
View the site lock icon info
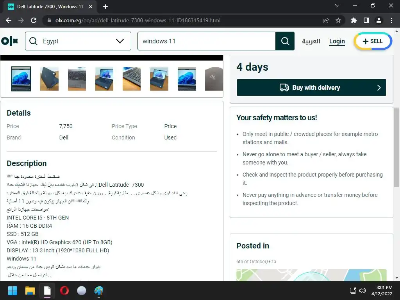pos(49,20)
